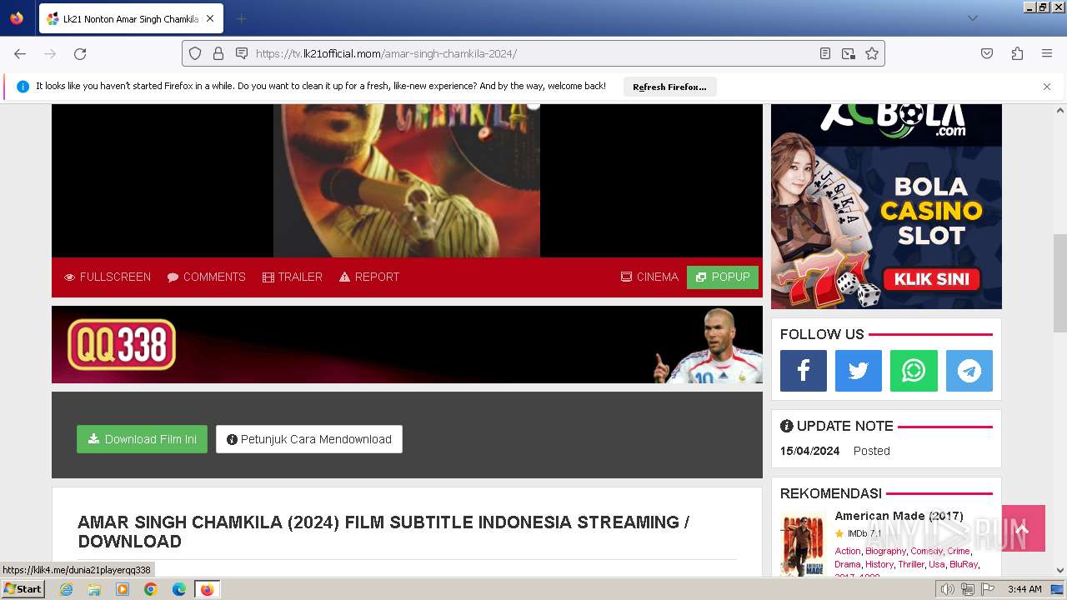This screenshot has width=1067, height=600.
Task: Open Telegram follow icon
Action: pos(969,371)
